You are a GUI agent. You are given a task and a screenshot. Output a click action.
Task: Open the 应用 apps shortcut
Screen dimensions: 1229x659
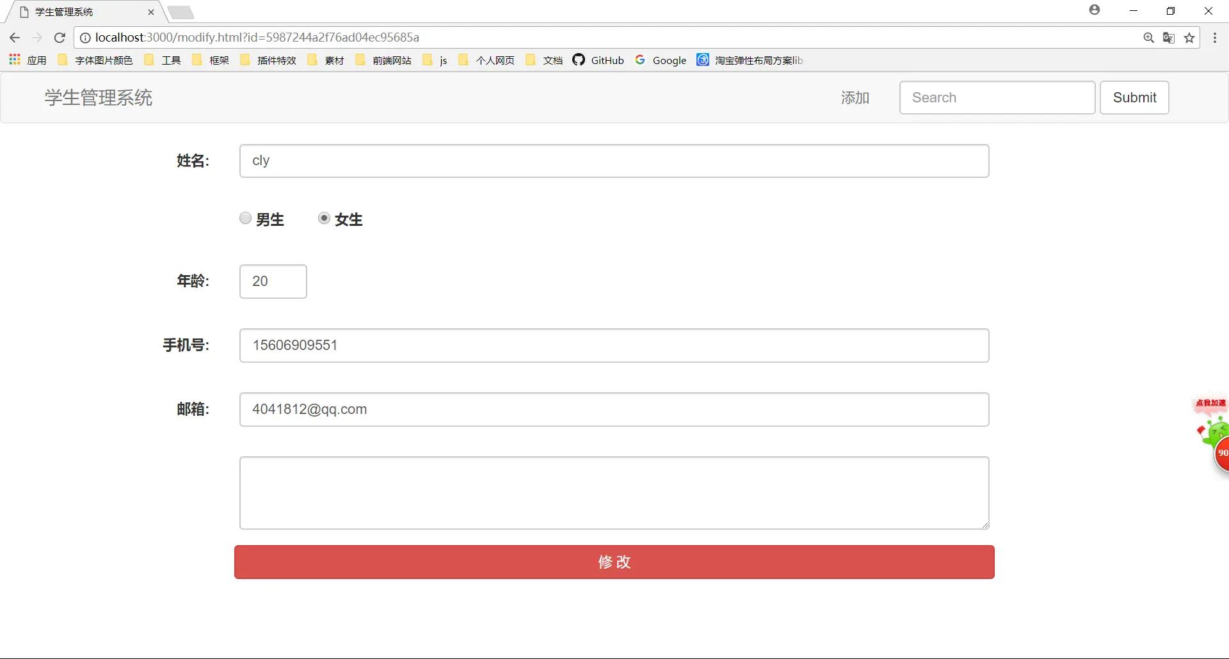pos(28,60)
